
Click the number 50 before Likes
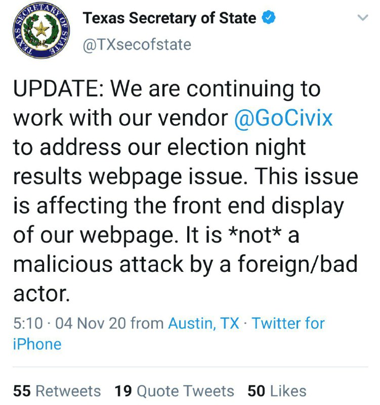pos(257,391)
